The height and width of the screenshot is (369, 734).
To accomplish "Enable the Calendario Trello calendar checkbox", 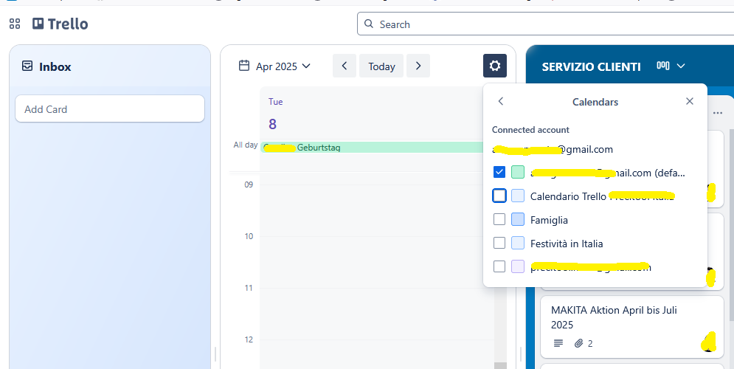I will [499, 196].
